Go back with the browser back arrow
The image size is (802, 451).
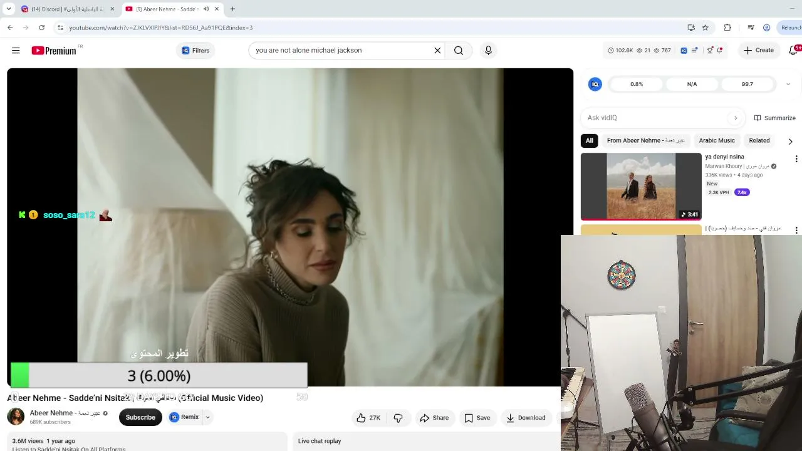coord(10,28)
